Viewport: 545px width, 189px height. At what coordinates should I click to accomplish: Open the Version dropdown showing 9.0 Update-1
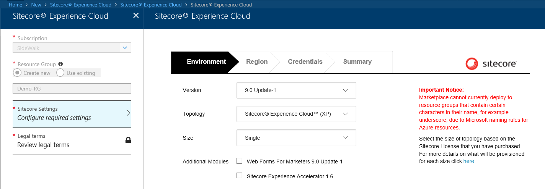296,90
